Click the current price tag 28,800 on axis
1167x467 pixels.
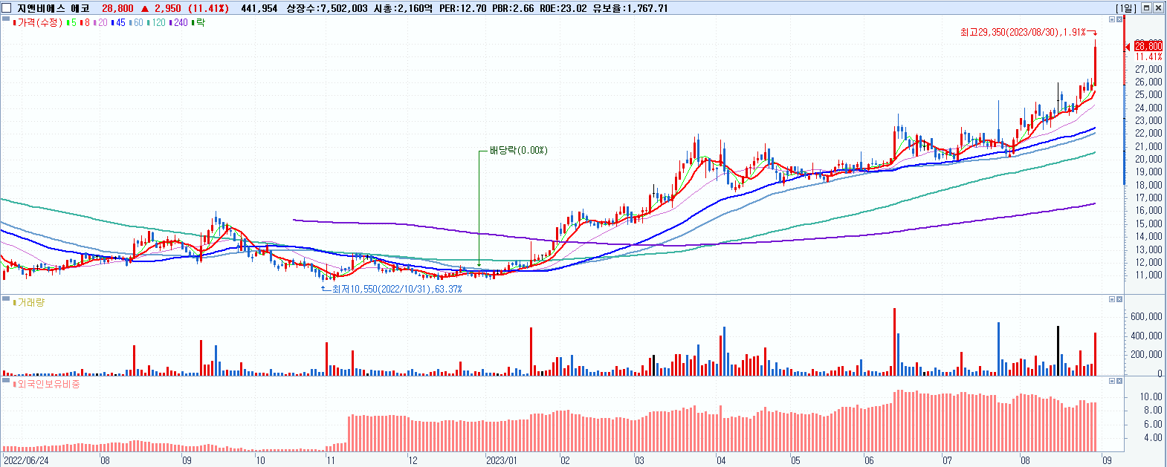coord(1148,46)
